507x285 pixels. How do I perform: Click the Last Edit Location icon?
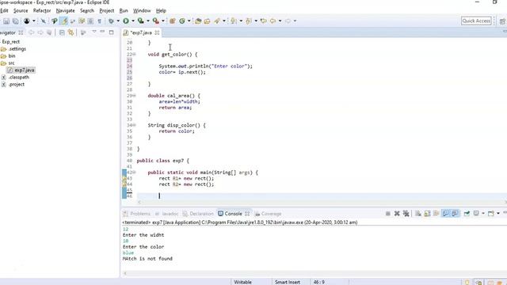[264, 21]
